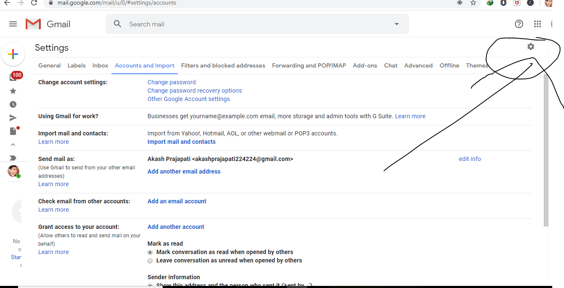Image resolution: width=564 pixels, height=288 pixels.
Task: Click Learn more under Send mail as
Action: (53, 184)
